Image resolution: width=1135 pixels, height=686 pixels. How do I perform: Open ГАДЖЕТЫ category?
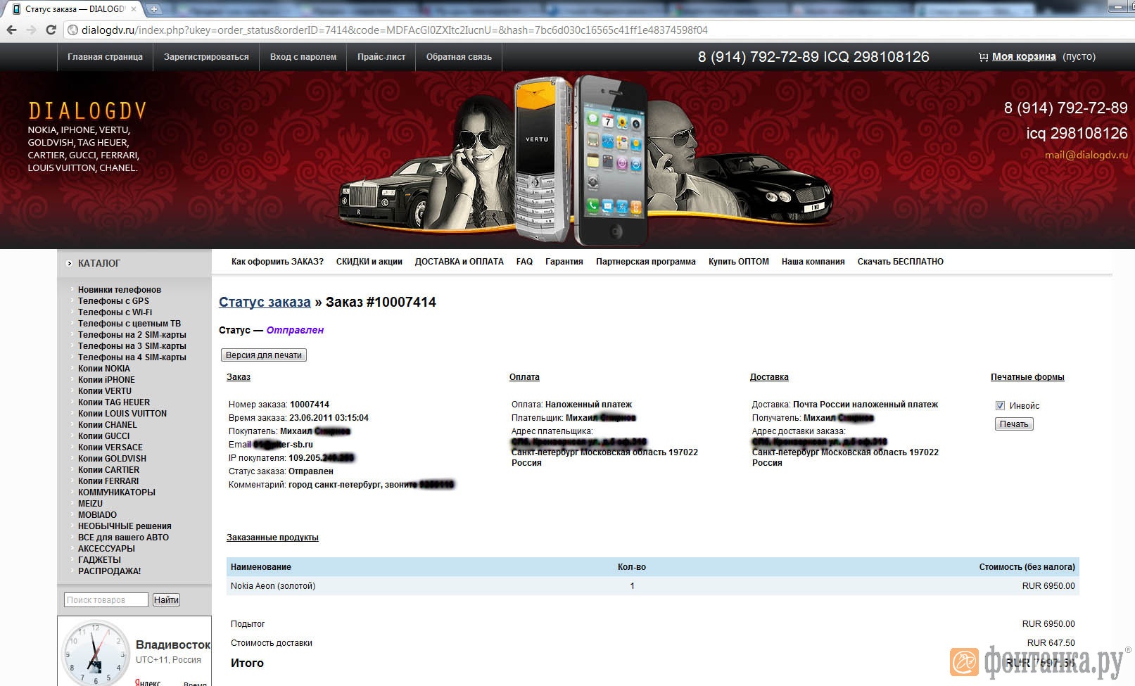[99, 560]
